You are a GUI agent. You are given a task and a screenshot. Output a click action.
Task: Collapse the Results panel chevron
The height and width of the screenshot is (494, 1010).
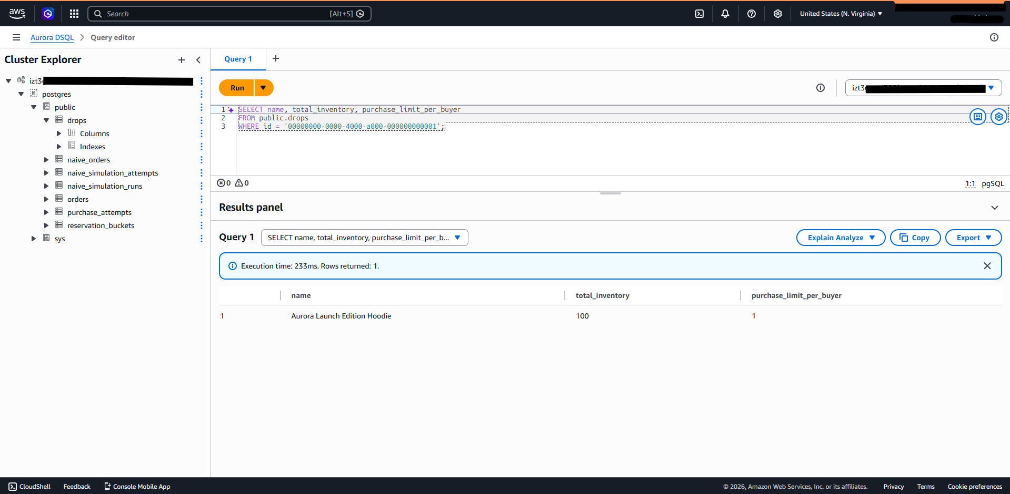pos(995,208)
